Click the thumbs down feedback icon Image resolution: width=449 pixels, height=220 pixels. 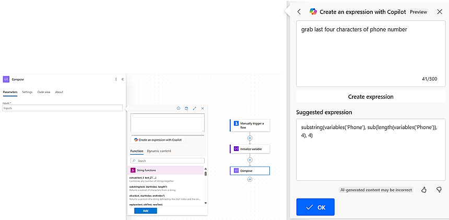[439, 190]
